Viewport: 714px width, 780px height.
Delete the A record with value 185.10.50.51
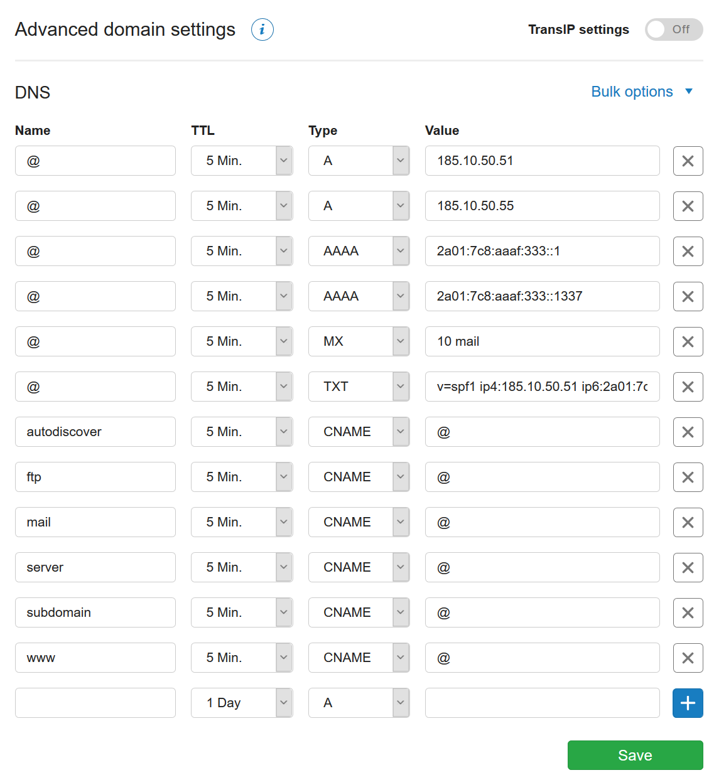688,161
